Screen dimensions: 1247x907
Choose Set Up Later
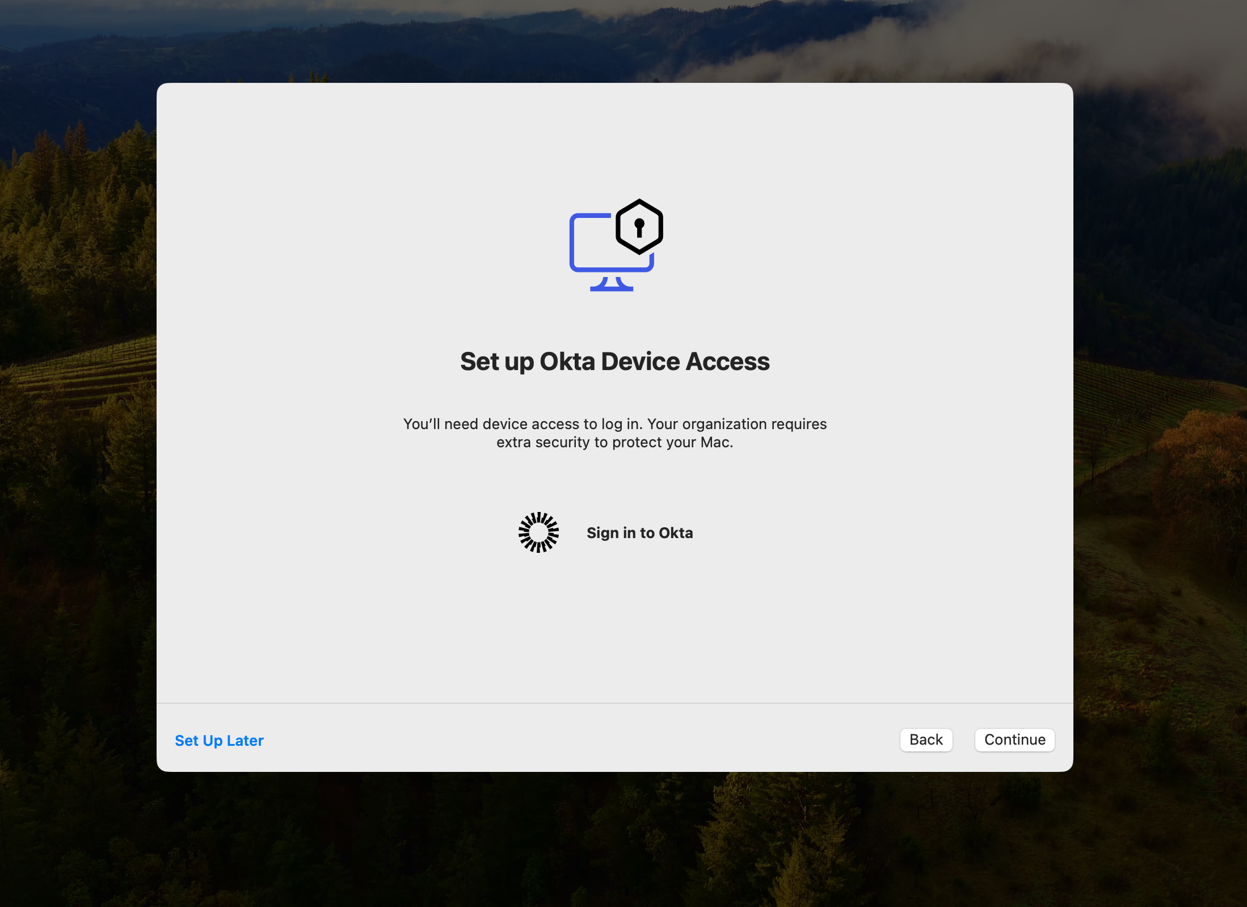(x=219, y=741)
